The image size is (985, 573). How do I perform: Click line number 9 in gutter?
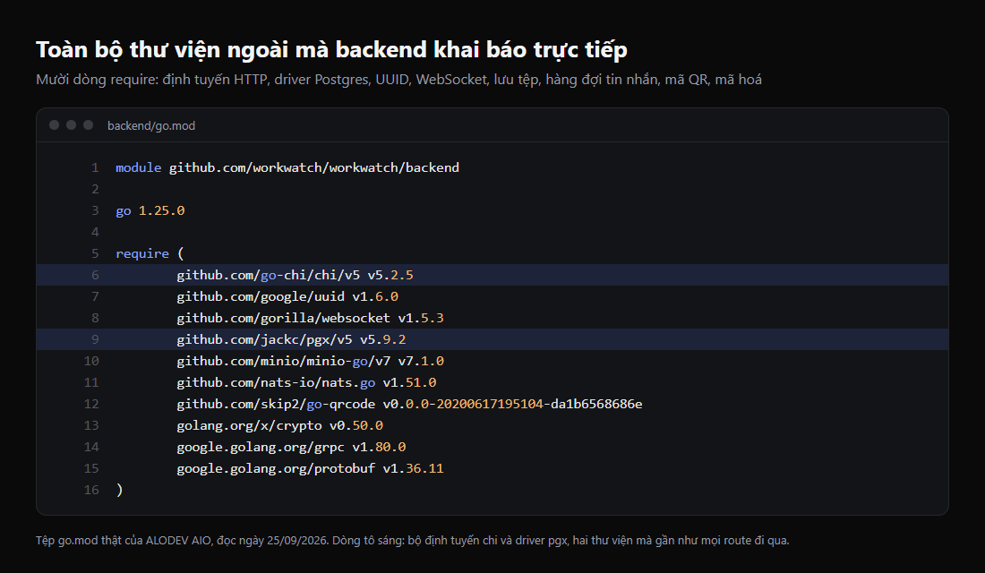[x=95, y=339]
